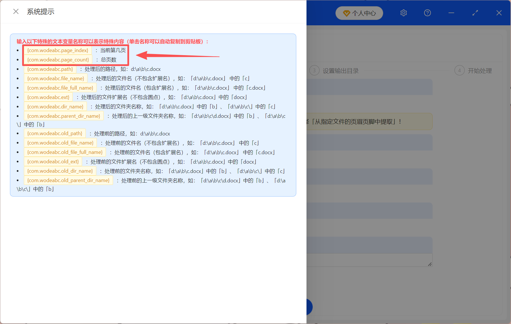
Task: Copy the {com.wodeabc.page_count} variable
Action: click(x=58, y=60)
